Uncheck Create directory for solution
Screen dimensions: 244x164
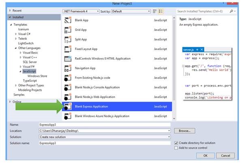(x=176, y=143)
